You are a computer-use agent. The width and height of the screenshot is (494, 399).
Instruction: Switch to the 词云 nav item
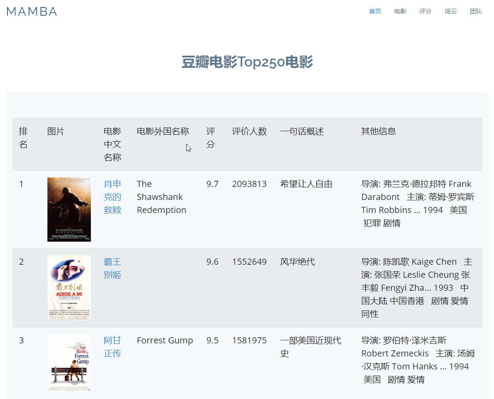click(451, 11)
